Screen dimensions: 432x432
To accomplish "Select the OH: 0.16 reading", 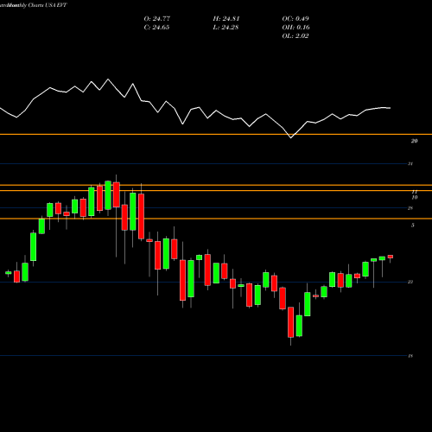I will coord(295,28).
